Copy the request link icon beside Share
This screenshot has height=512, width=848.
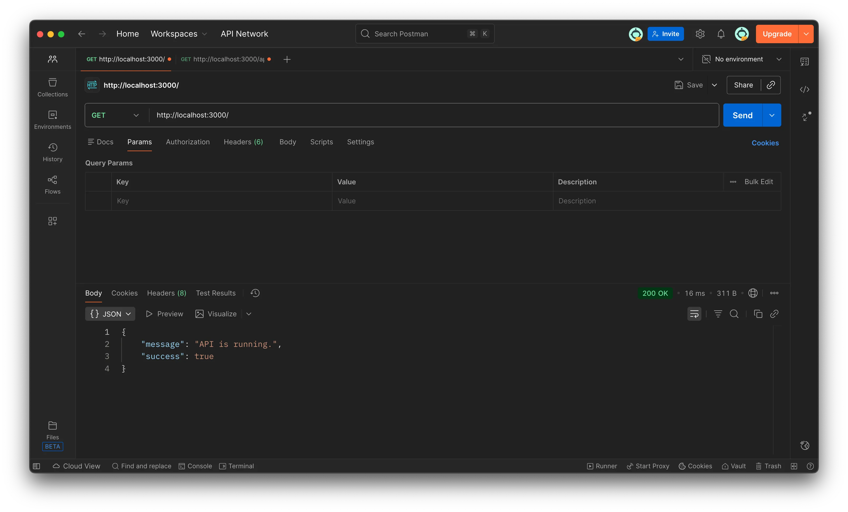point(770,85)
